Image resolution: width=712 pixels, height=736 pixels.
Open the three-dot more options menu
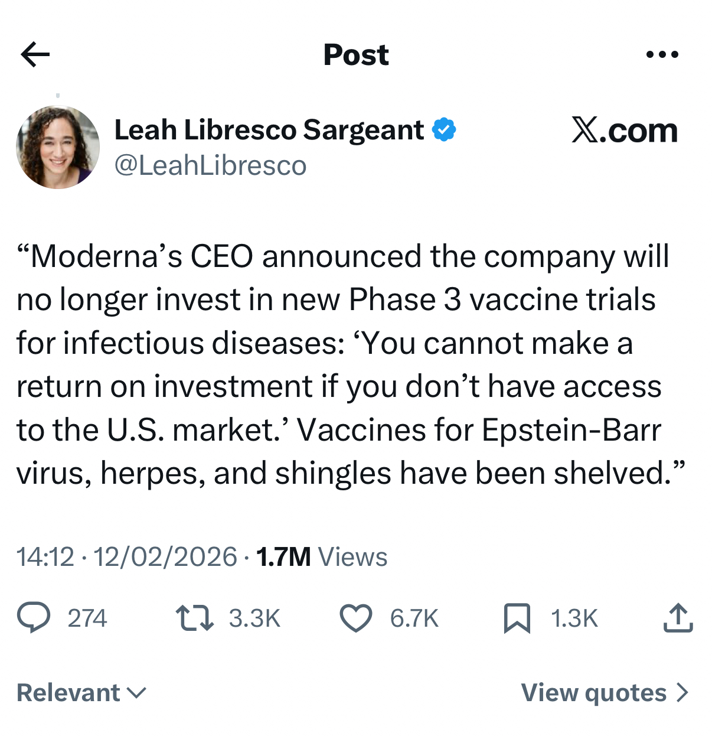(662, 55)
